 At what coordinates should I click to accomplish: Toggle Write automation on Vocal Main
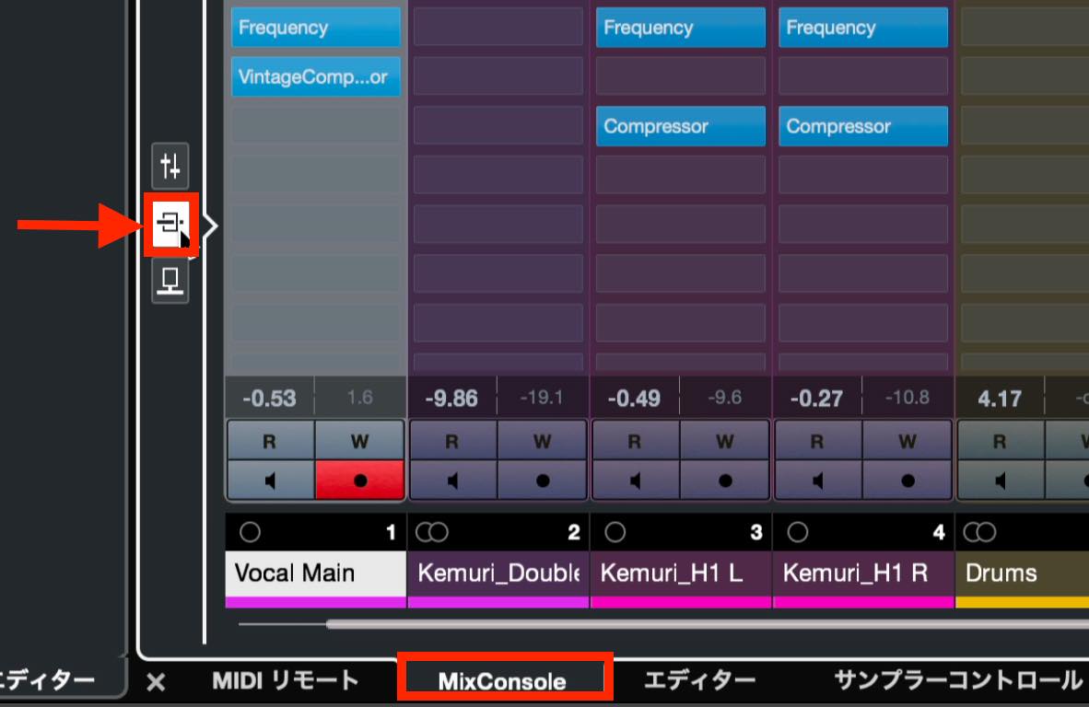(359, 441)
